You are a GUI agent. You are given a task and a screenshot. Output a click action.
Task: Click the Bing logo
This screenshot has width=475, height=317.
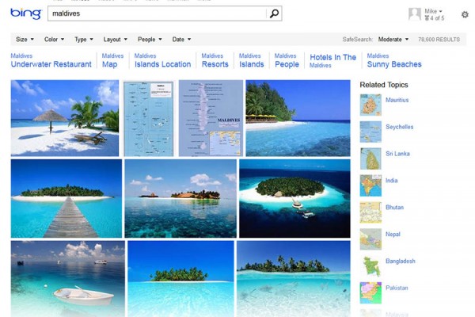[x=25, y=13]
